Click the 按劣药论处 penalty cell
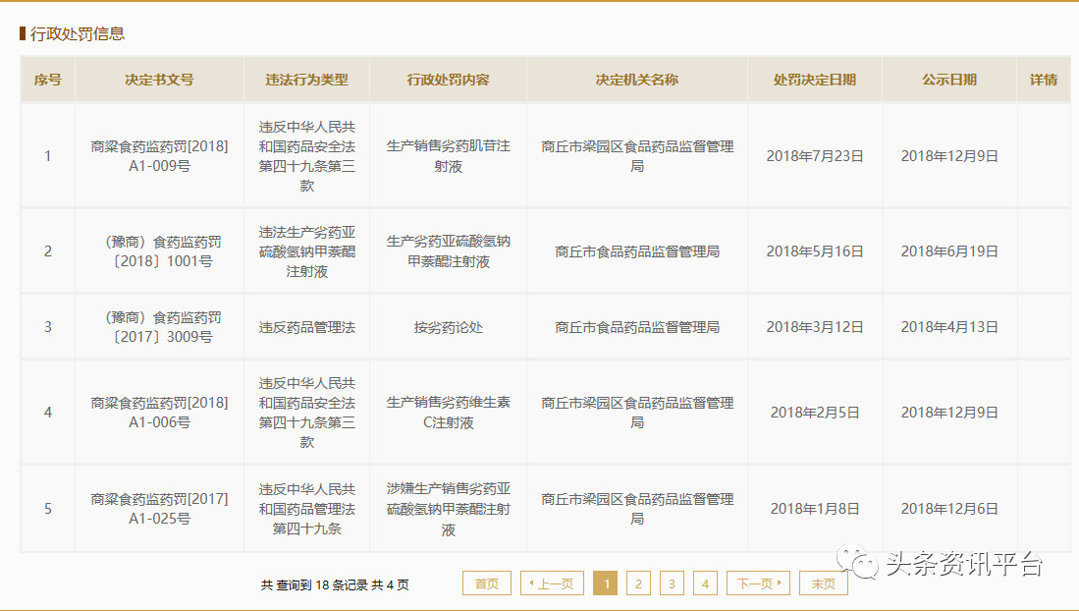 coord(448,327)
